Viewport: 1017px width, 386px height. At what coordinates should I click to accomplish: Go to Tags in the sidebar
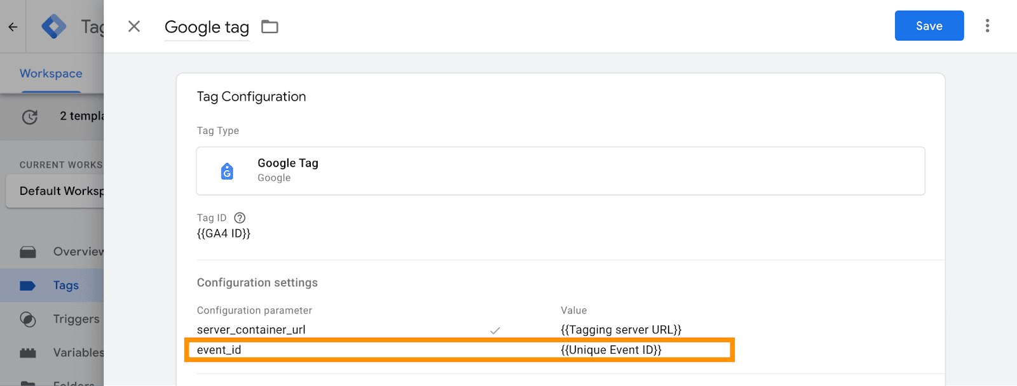click(x=65, y=286)
